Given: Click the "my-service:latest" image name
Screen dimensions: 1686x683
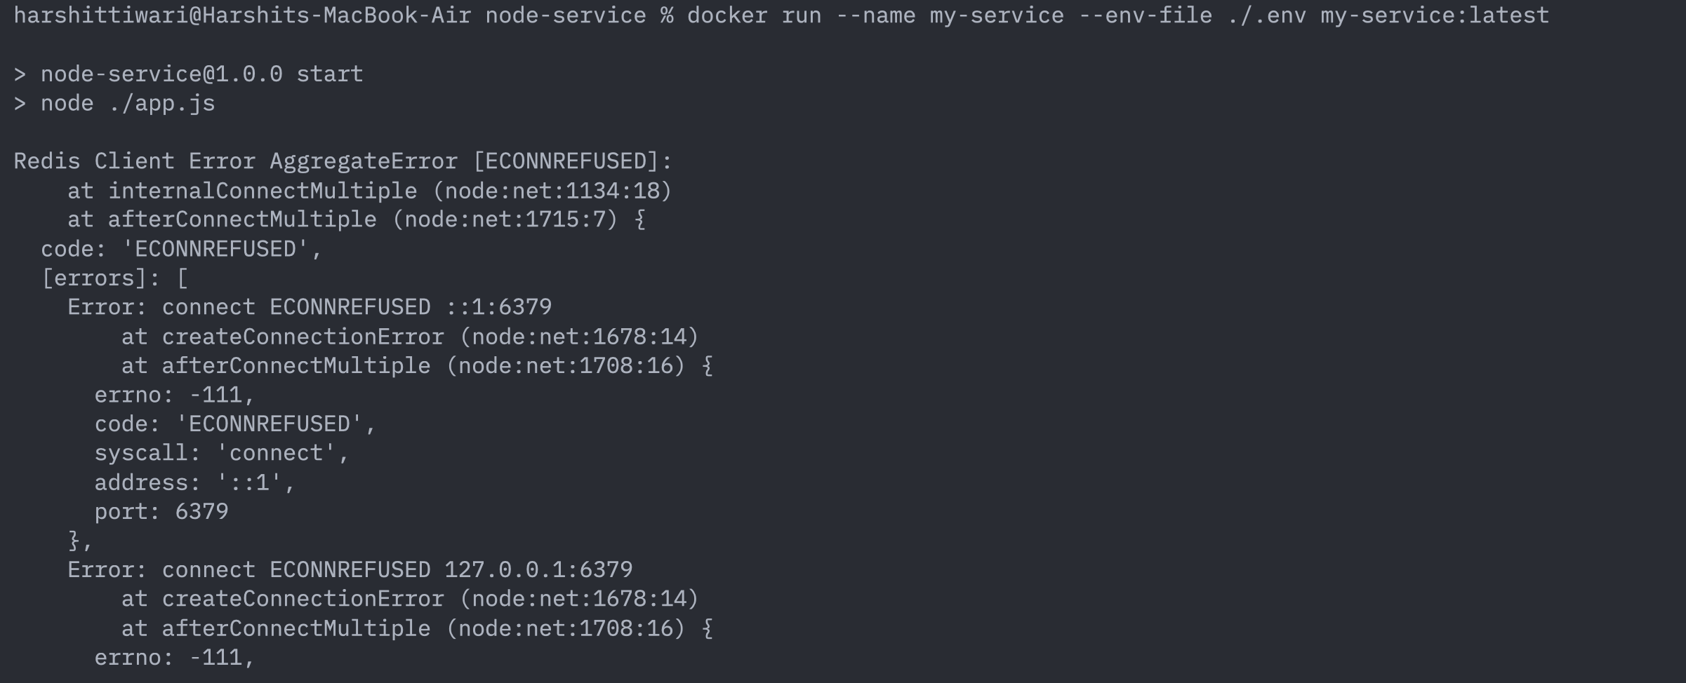Looking at the screenshot, I should click(1434, 15).
